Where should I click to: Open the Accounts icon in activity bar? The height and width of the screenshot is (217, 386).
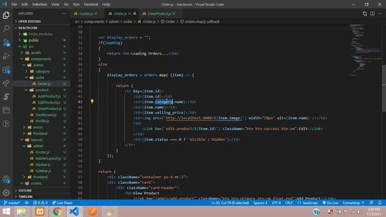tap(6, 180)
